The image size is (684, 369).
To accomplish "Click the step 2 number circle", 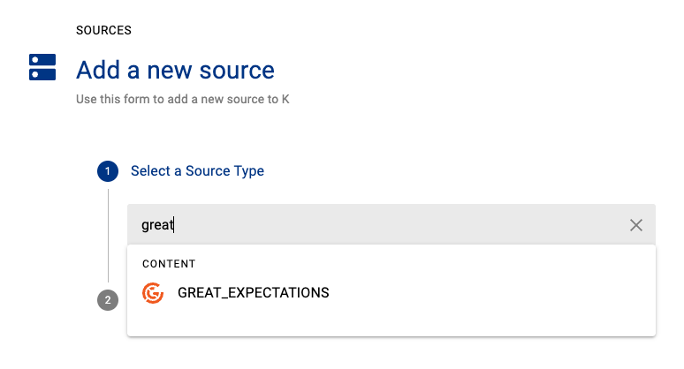I will [108, 300].
